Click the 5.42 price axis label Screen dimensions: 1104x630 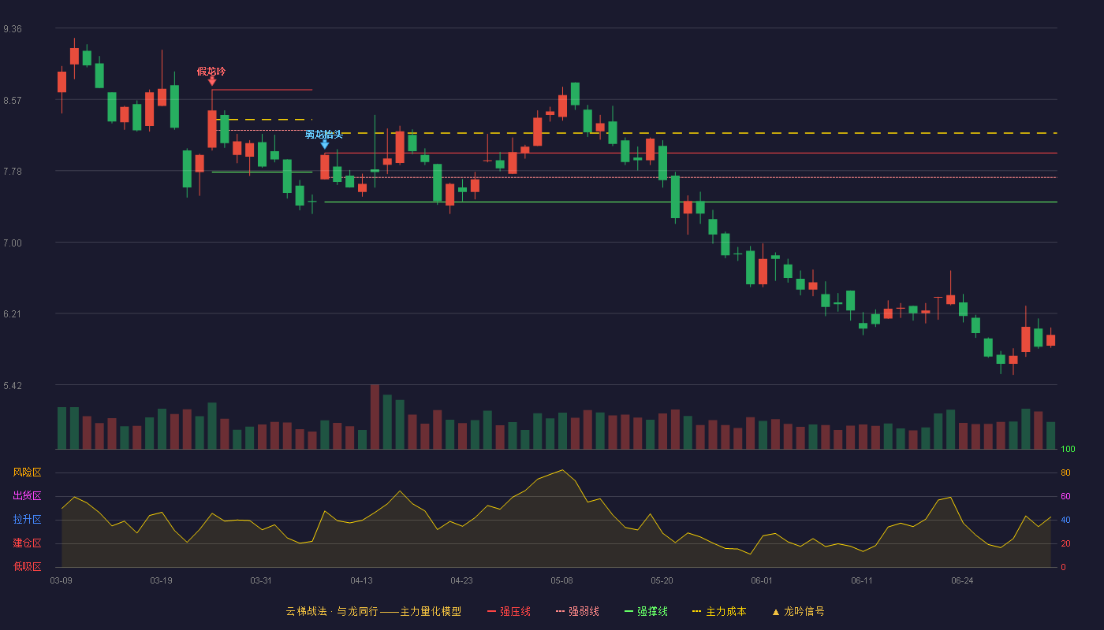coord(13,385)
